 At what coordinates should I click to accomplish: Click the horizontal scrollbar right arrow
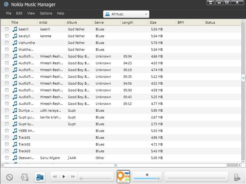tap(240, 165)
